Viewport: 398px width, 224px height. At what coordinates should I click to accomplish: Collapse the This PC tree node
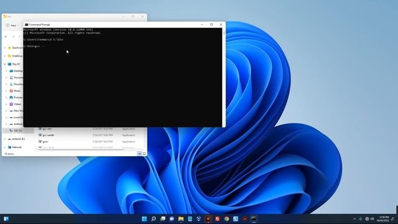click(x=4, y=64)
